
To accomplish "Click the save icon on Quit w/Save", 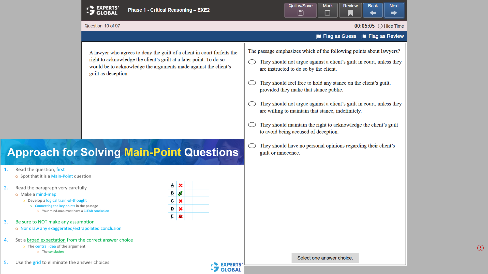I will tap(300, 13).
